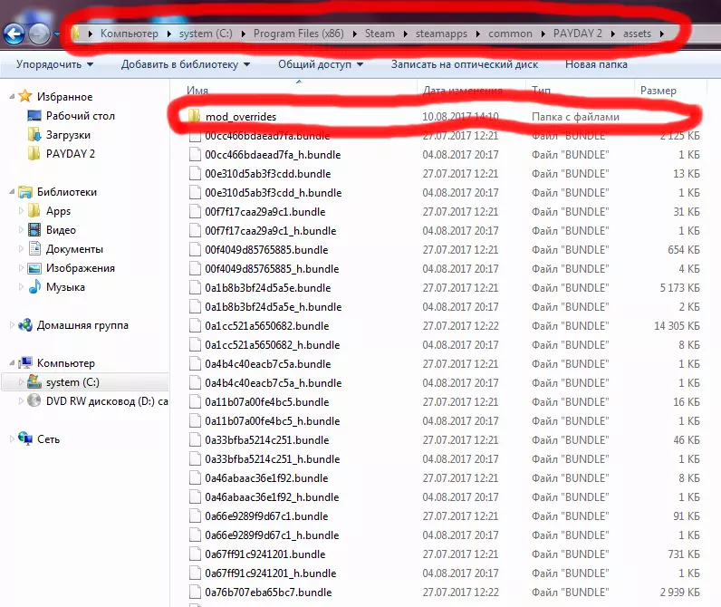Select file 0a67ff91c9241201.bundle
The height and width of the screenshot is (607, 721).
(264, 554)
